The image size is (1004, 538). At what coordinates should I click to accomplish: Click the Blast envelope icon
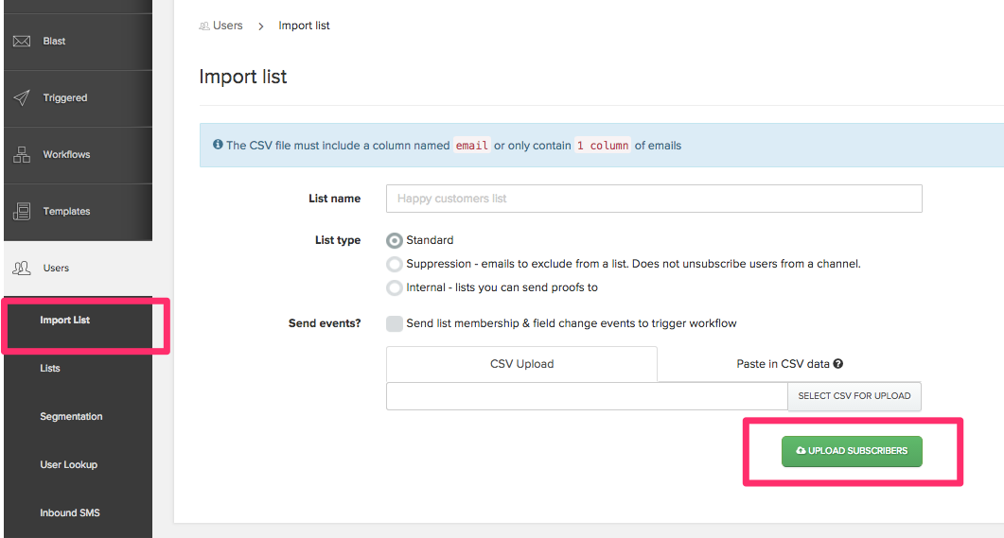(x=22, y=42)
